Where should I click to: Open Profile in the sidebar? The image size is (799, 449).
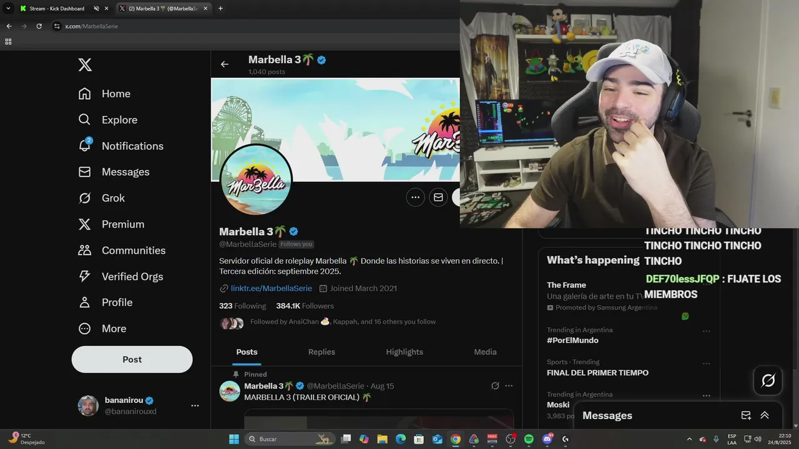pos(105,302)
